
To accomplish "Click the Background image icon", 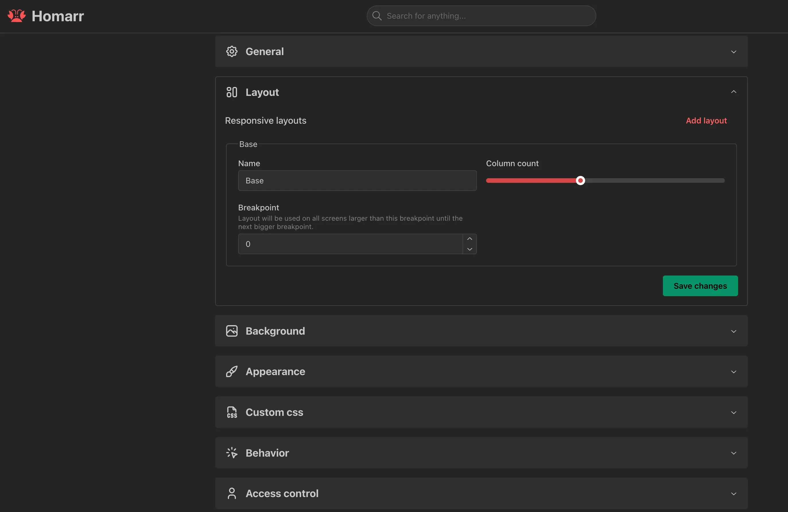I will click(232, 331).
